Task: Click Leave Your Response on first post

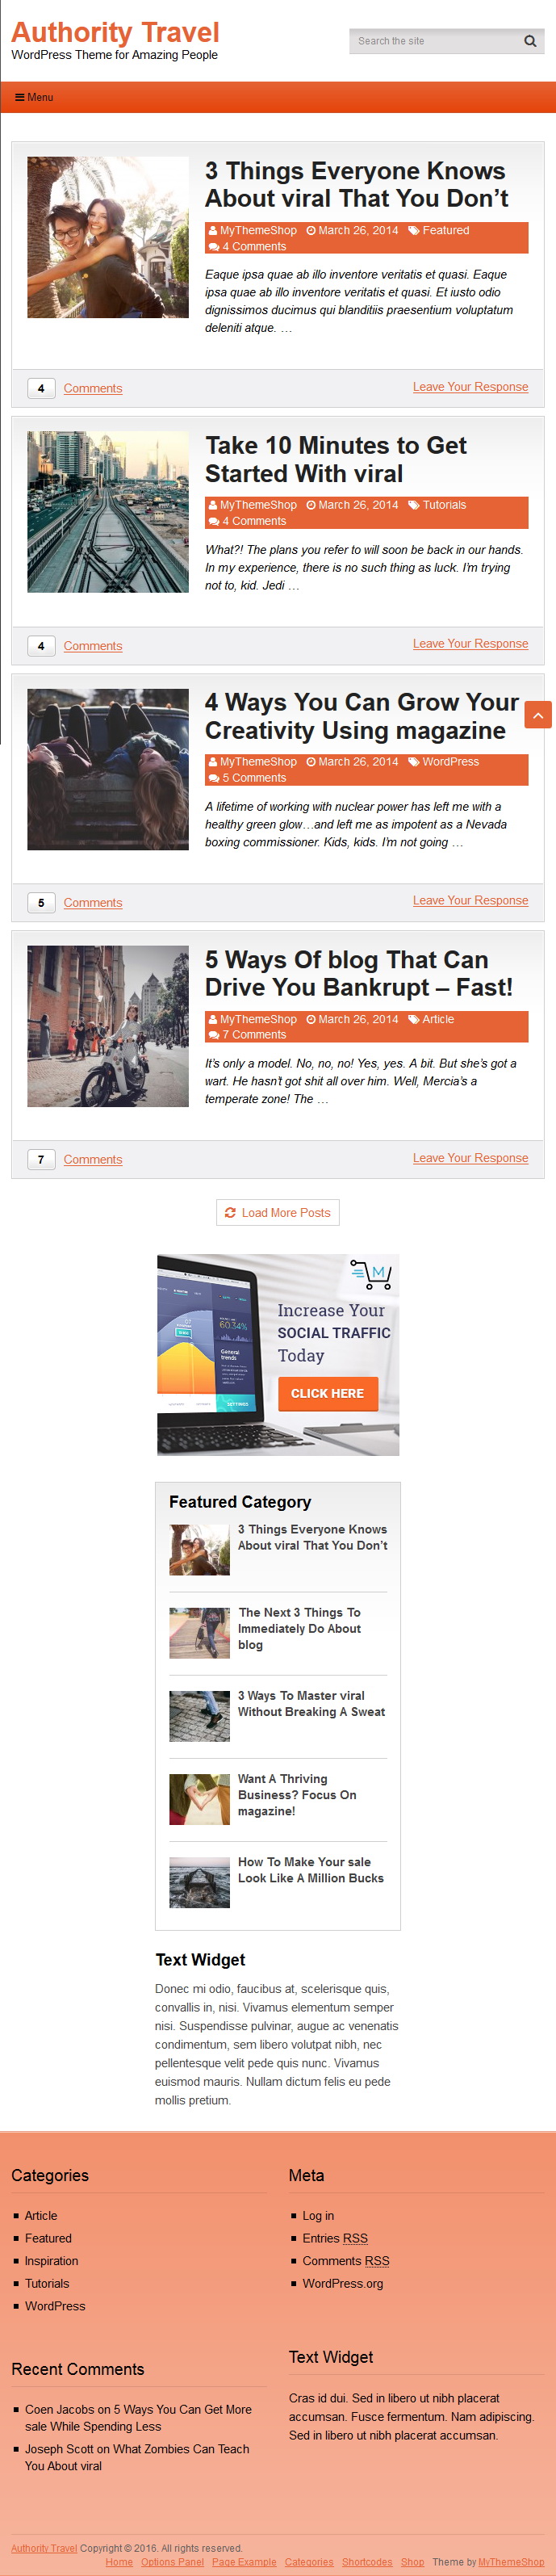Action: pyautogui.click(x=470, y=387)
